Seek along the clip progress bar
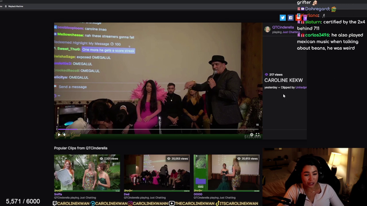The width and height of the screenshot is (367, 206). (158, 129)
